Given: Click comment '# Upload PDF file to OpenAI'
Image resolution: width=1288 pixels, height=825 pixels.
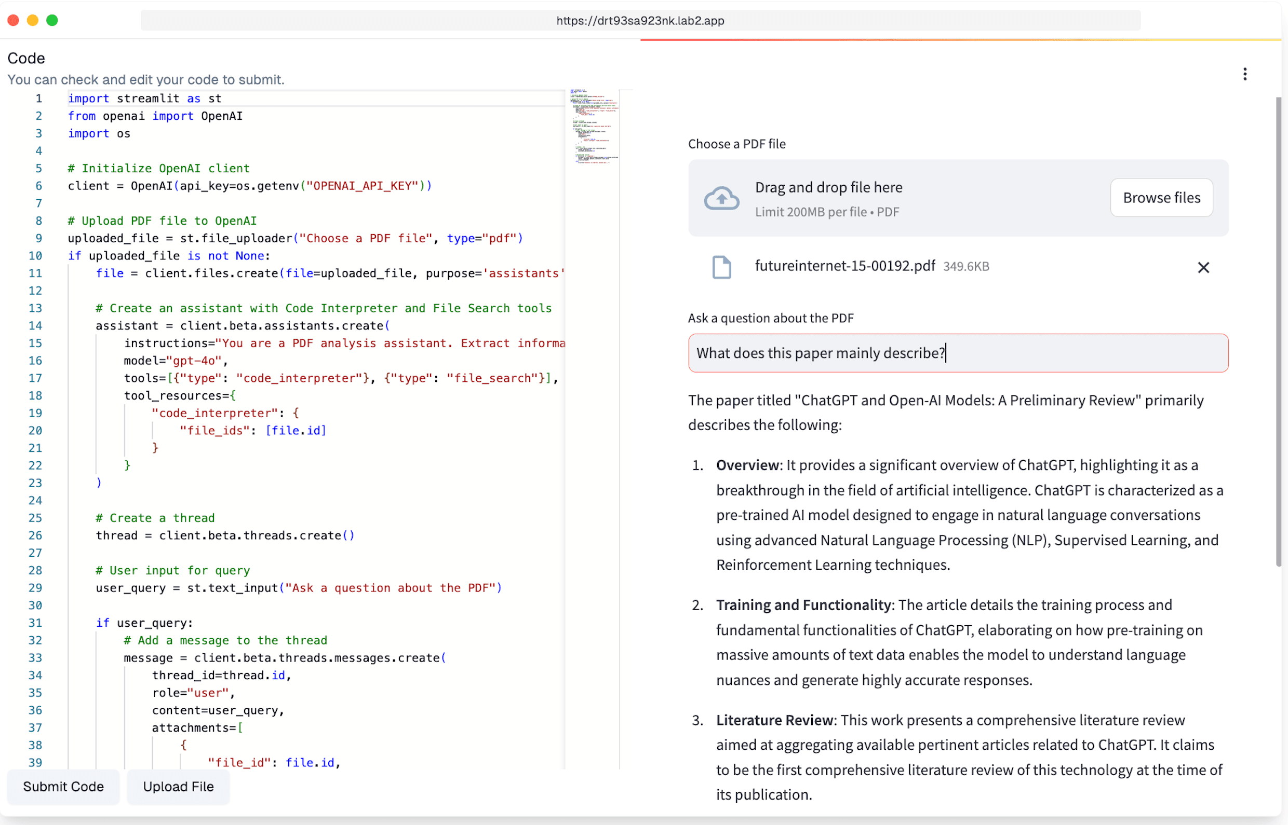Looking at the screenshot, I should pyautogui.click(x=163, y=221).
